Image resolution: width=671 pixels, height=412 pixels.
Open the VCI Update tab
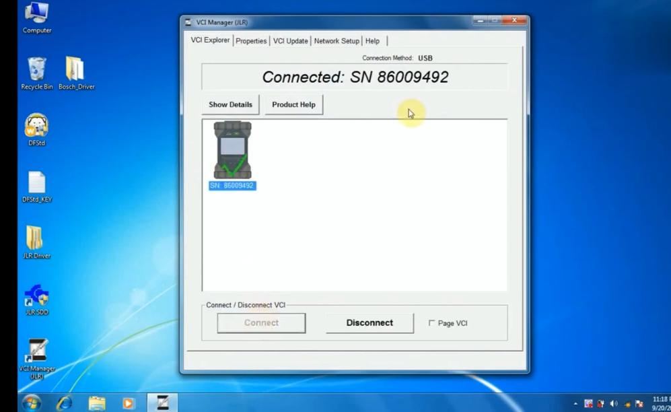(x=291, y=41)
